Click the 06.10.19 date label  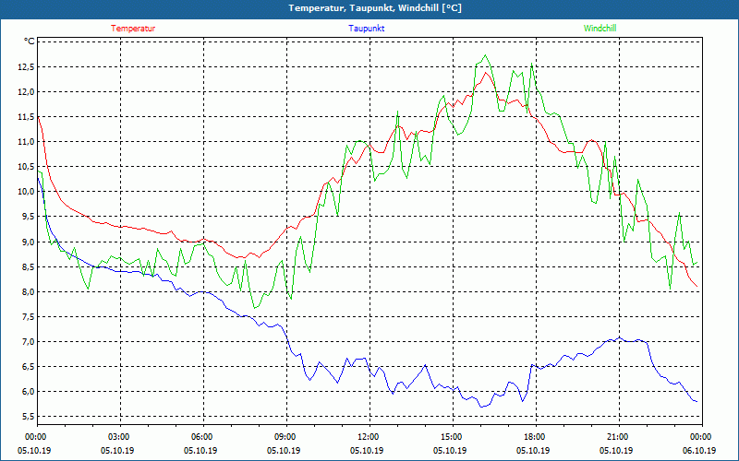click(699, 451)
